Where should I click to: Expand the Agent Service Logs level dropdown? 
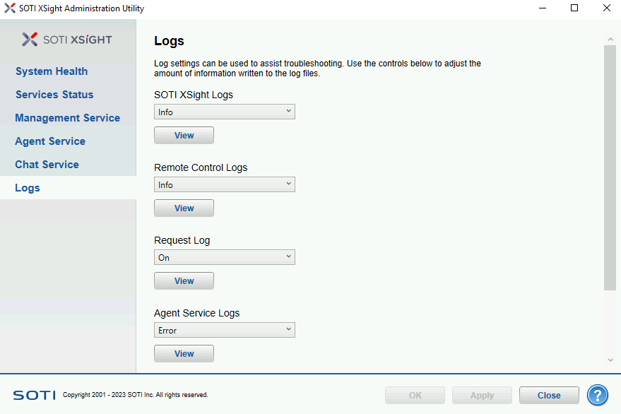[x=224, y=330]
